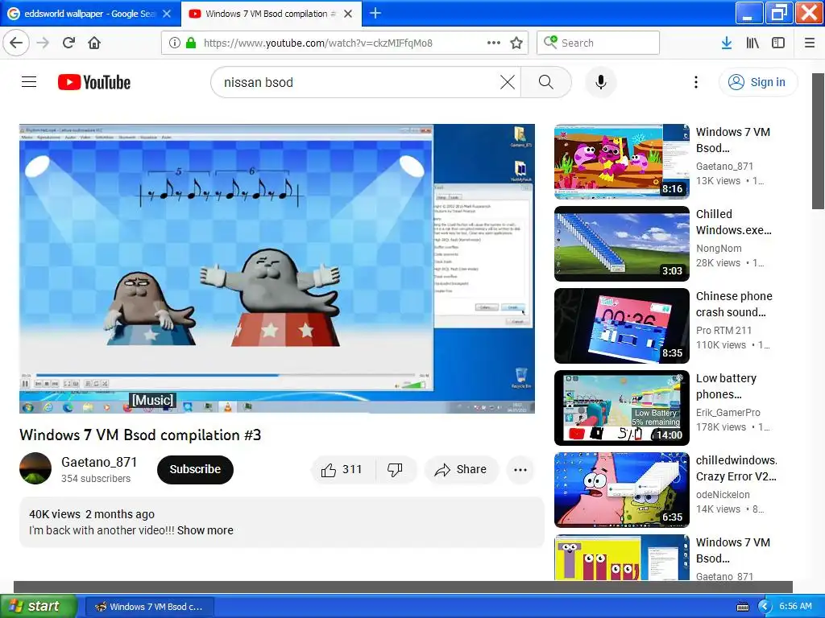Open the 8:16 Windows 7 VM Bsod thumbnail

point(622,162)
